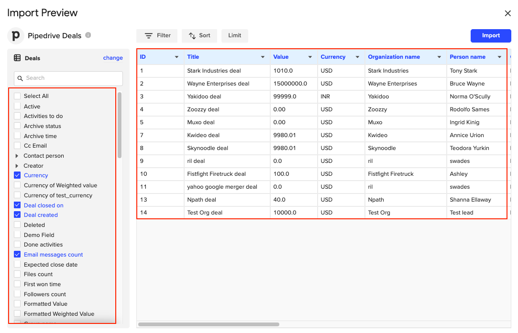This screenshot has height=333, width=518.
Task: Uncheck the Currency field
Action: click(x=17, y=175)
